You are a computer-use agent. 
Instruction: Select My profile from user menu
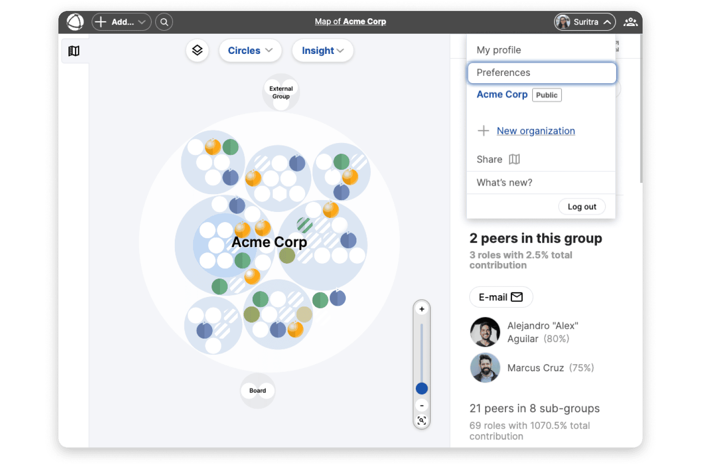499,50
